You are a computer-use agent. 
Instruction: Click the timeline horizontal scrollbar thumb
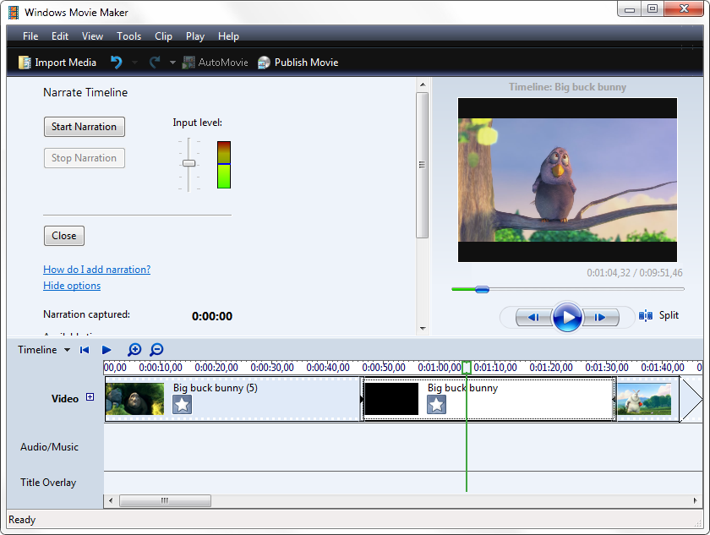165,500
